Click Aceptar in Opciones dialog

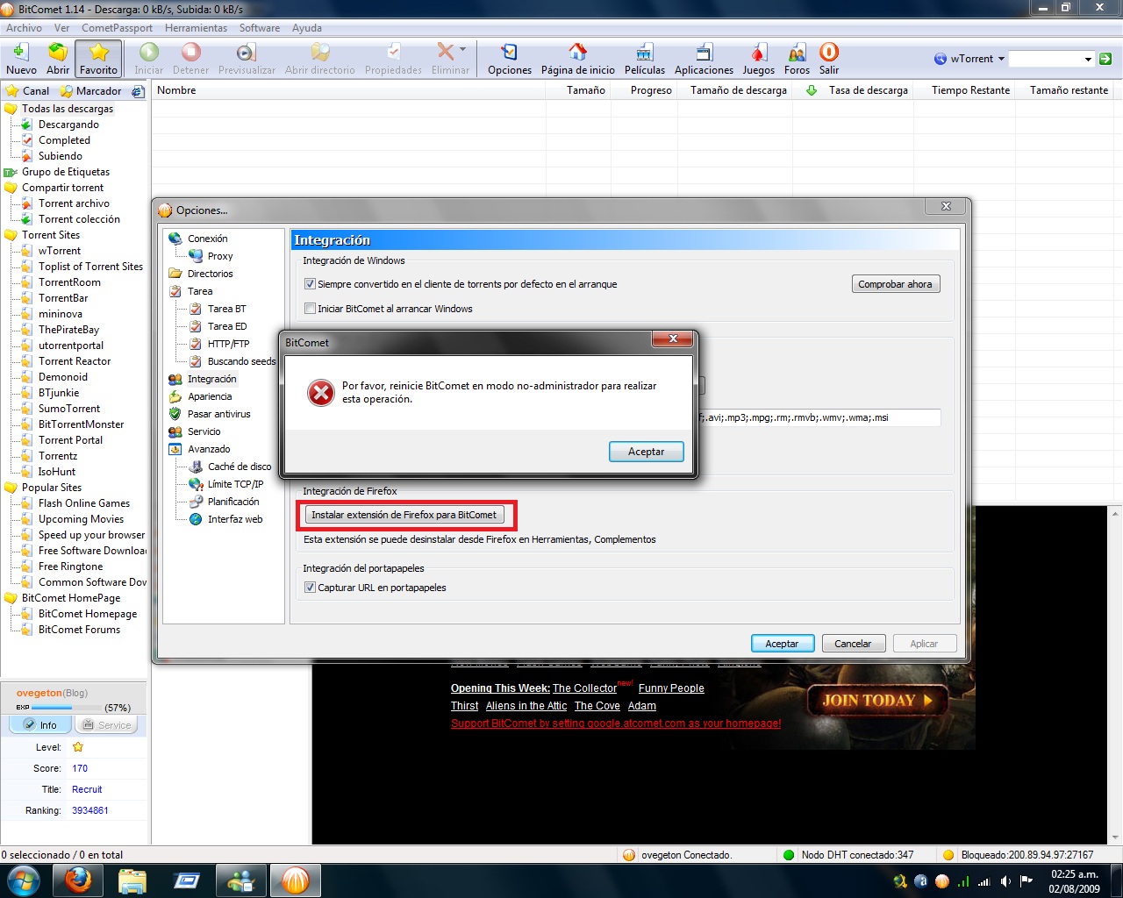click(x=782, y=644)
